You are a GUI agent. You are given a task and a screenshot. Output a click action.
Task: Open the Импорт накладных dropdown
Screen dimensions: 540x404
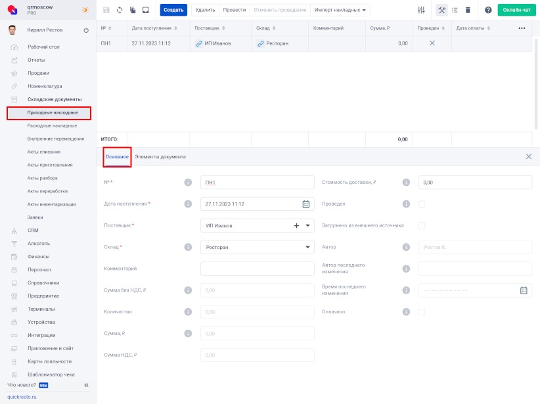[x=340, y=10]
